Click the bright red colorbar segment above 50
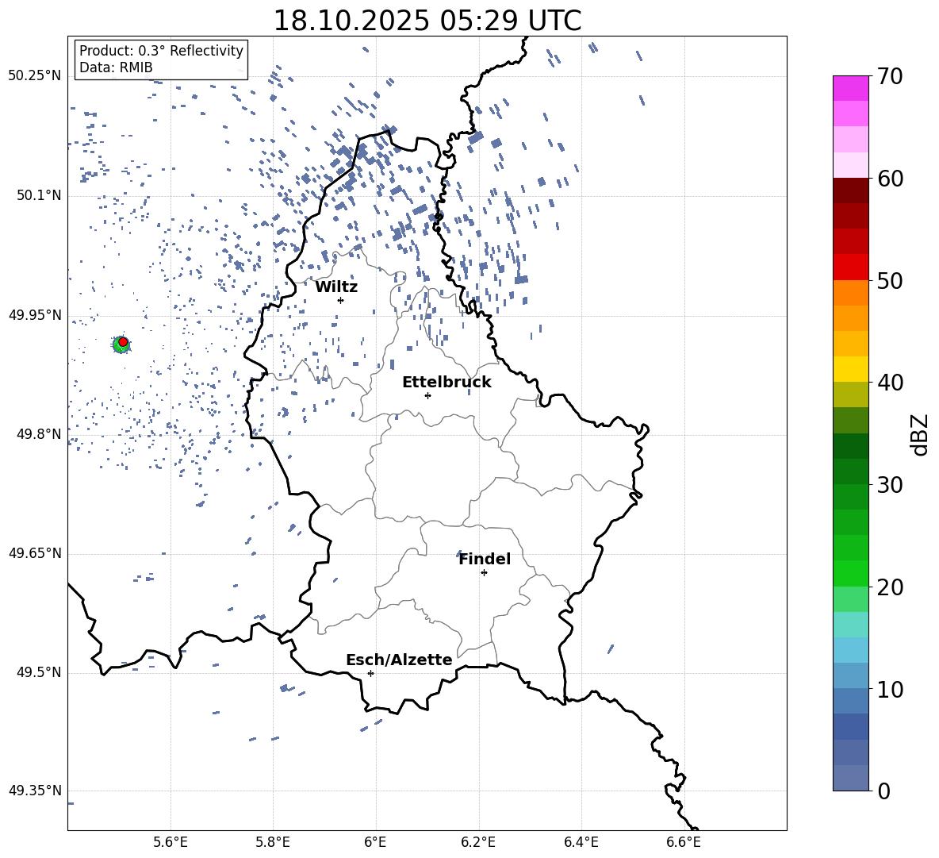The image size is (939, 858). pos(851,267)
